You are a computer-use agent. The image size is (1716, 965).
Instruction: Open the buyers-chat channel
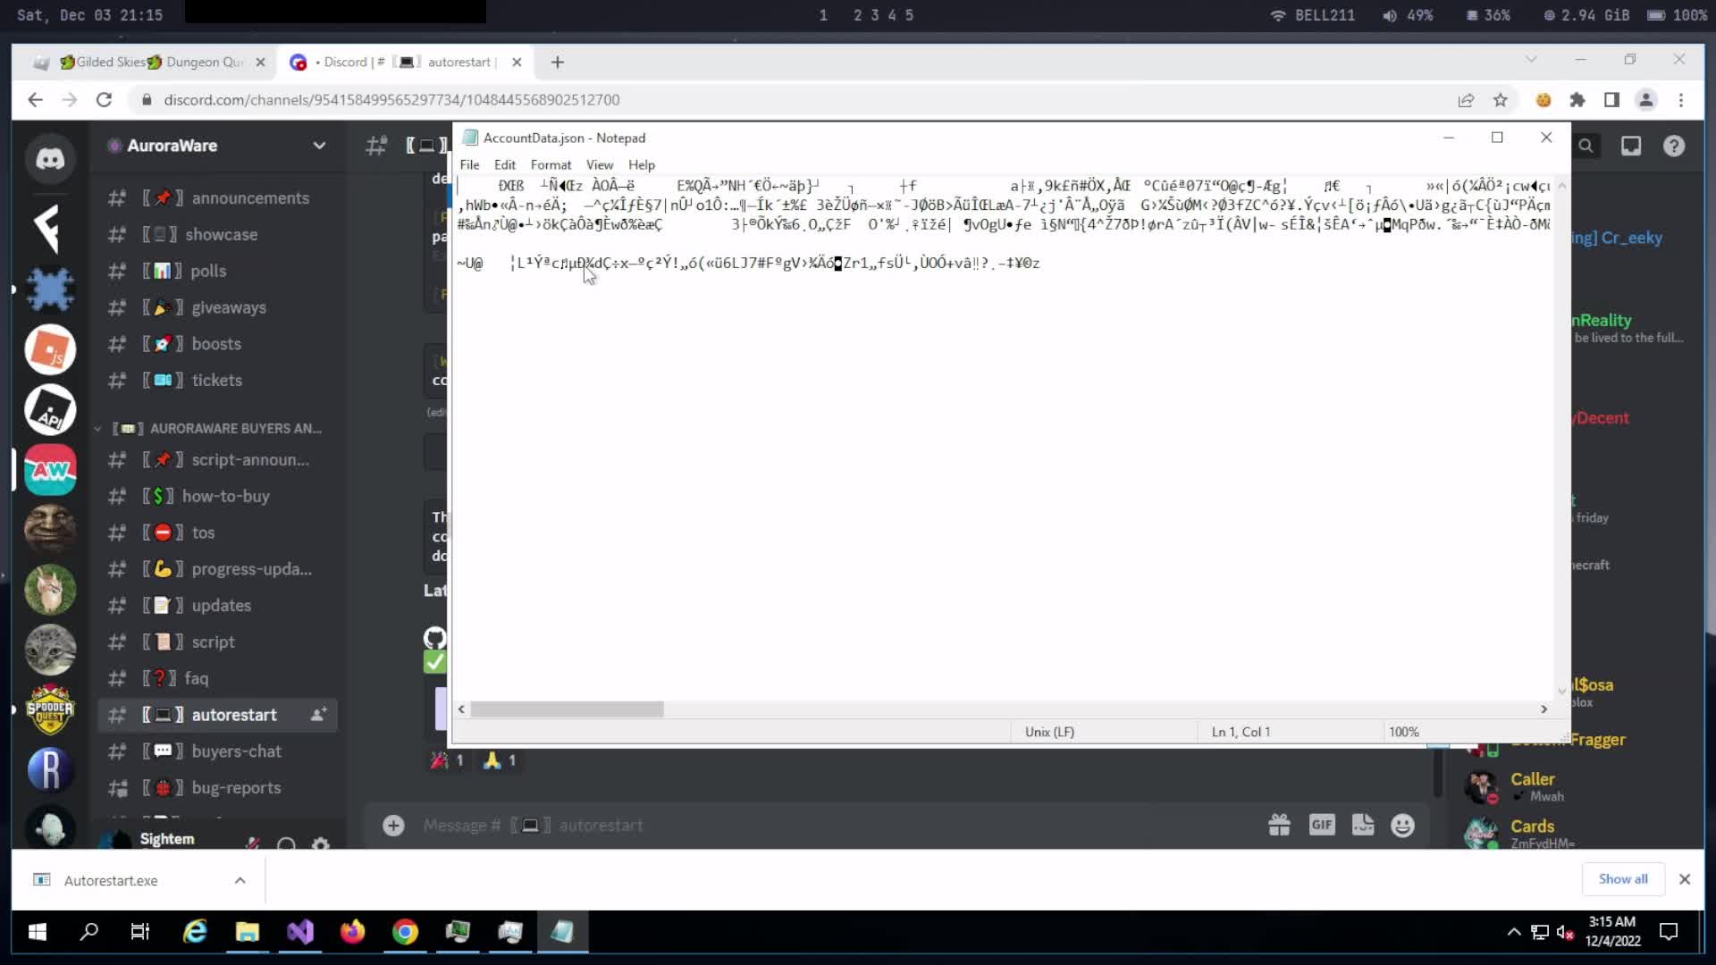pyautogui.click(x=236, y=751)
